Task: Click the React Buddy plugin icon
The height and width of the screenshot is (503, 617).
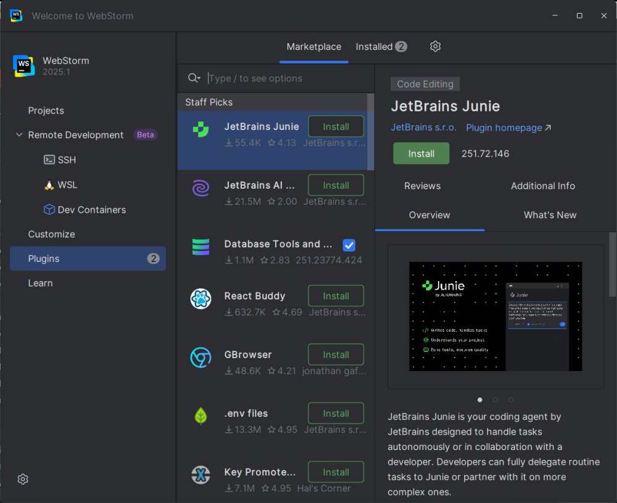Action: [201, 298]
